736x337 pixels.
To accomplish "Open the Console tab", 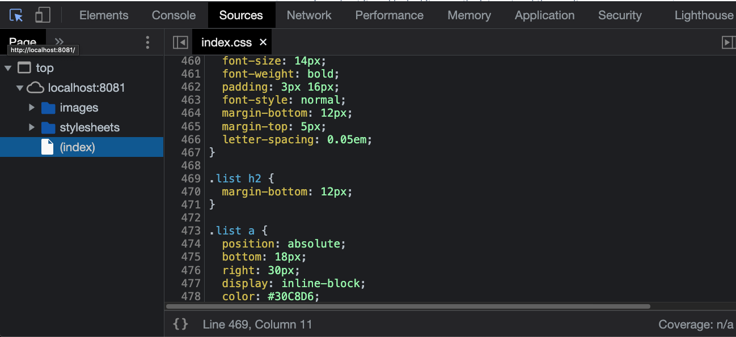I will point(174,15).
